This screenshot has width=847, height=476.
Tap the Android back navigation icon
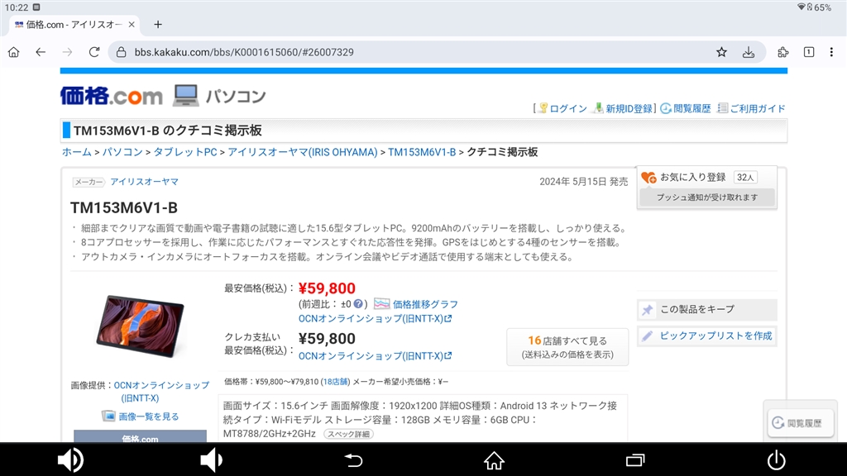click(x=353, y=460)
